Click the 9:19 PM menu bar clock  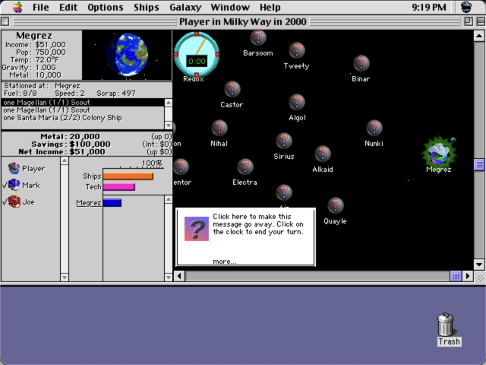[x=429, y=7]
